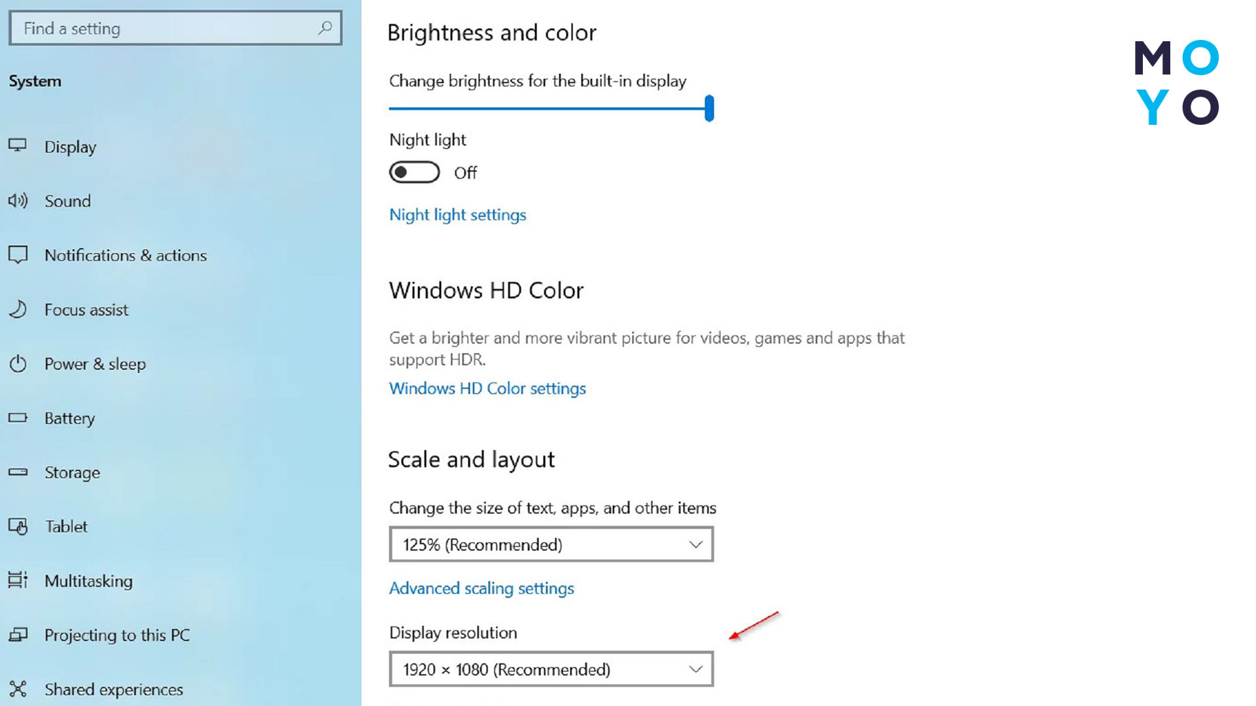
Task: Click the Notifications & actions icon
Action: pyautogui.click(x=17, y=254)
